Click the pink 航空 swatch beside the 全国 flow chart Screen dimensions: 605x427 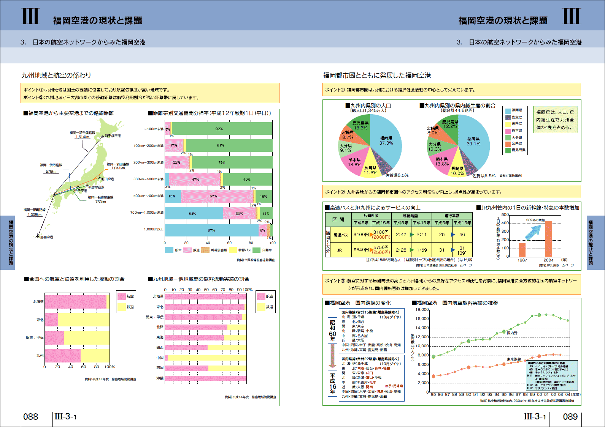click(122, 296)
